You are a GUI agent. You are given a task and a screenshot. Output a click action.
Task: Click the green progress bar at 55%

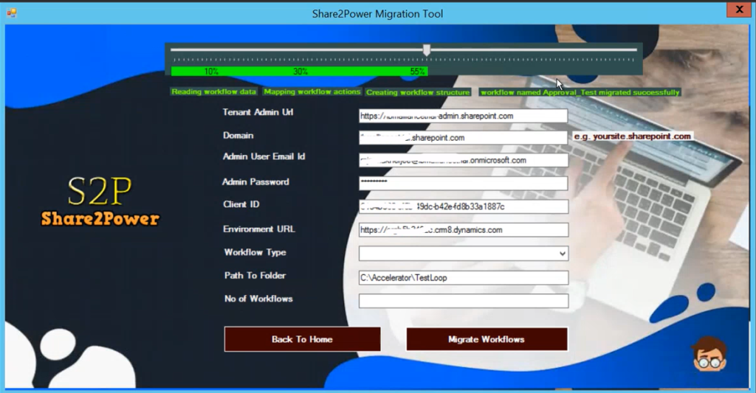click(x=299, y=72)
